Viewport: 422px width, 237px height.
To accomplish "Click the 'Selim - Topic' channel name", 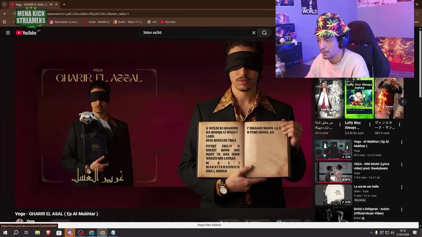I will [x=361, y=191].
